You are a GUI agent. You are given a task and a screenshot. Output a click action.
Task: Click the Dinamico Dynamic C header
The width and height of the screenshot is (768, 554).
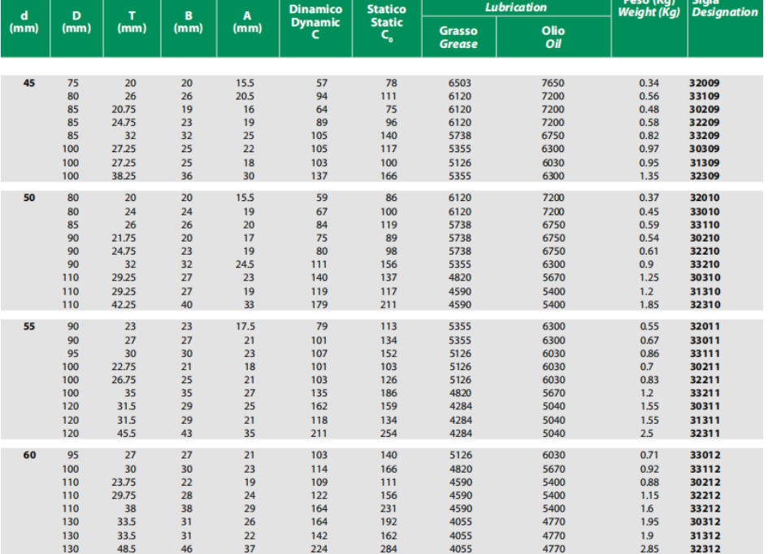point(315,22)
